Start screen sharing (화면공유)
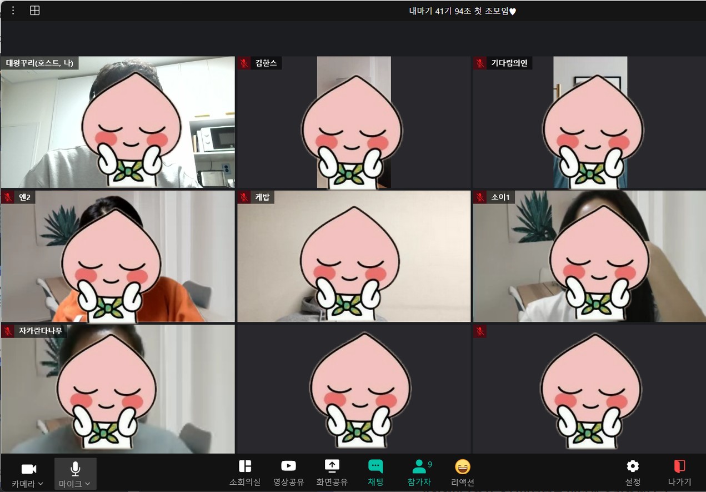Viewport: 706px width, 492px height. tap(332, 472)
